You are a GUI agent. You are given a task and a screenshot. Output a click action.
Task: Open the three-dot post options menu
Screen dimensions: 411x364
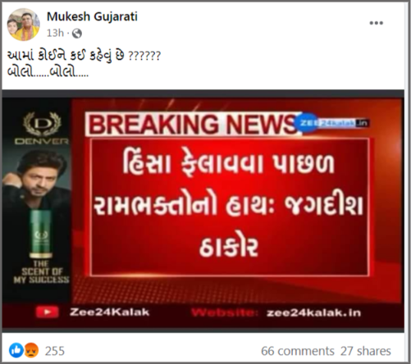(x=376, y=23)
